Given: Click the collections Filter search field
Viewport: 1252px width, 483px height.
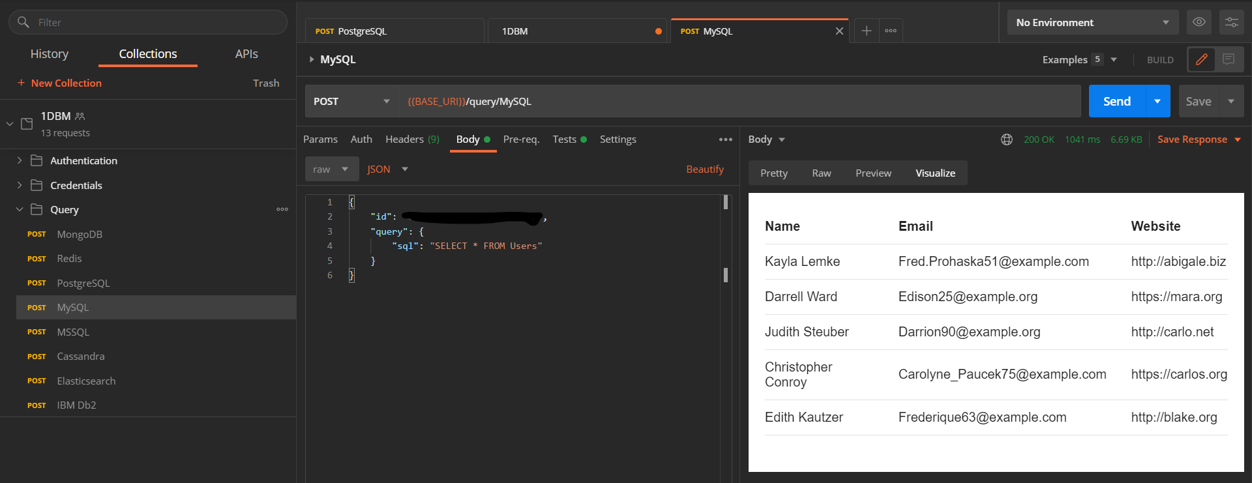Looking at the screenshot, I should click(x=148, y=22).
